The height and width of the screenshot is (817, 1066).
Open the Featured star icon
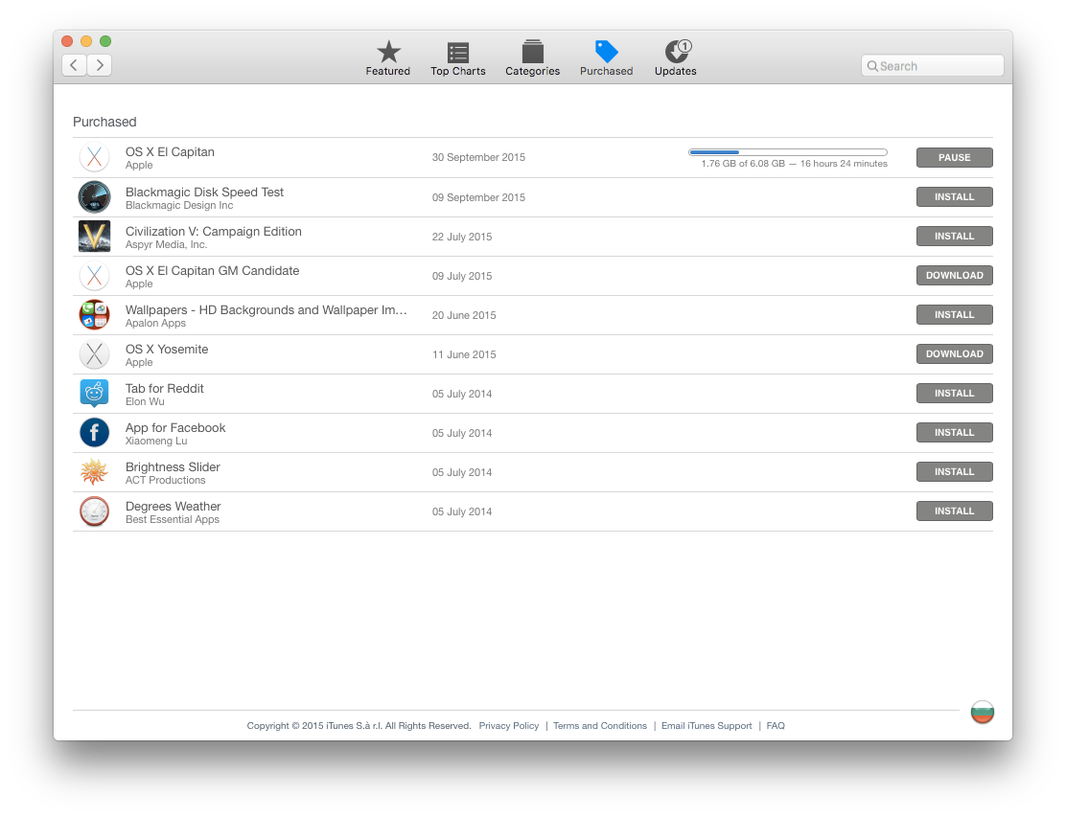point(388,52)
